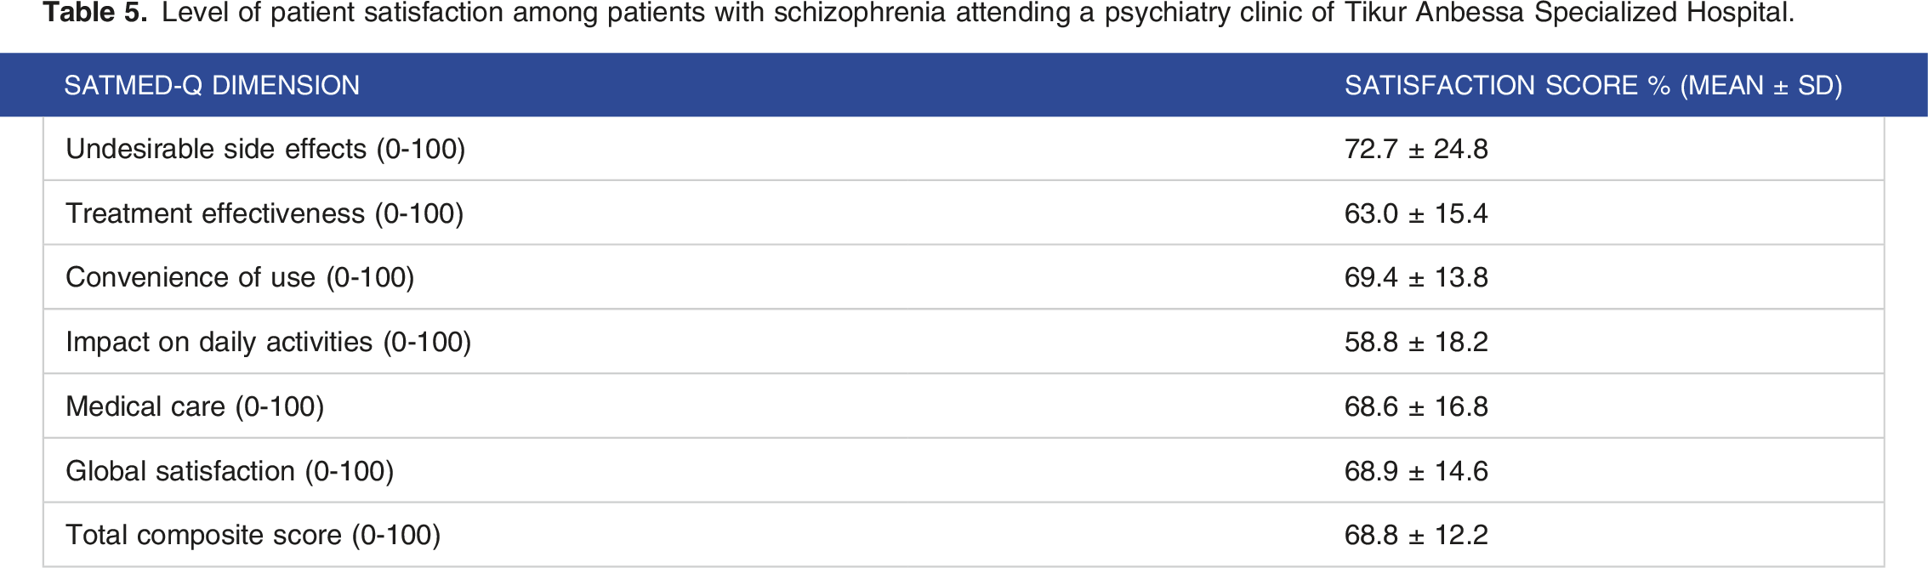This screenshot has width=1928, height=568.
Task: Click the 68.8 ± 12.2 score value
Action: pos(1416,535)
